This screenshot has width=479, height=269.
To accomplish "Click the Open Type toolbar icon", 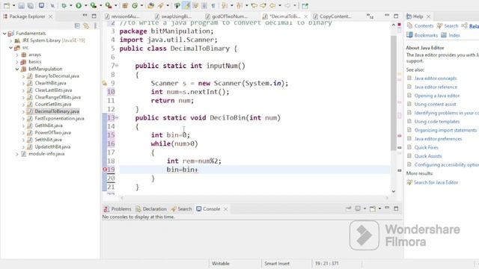I will point(151,5).
